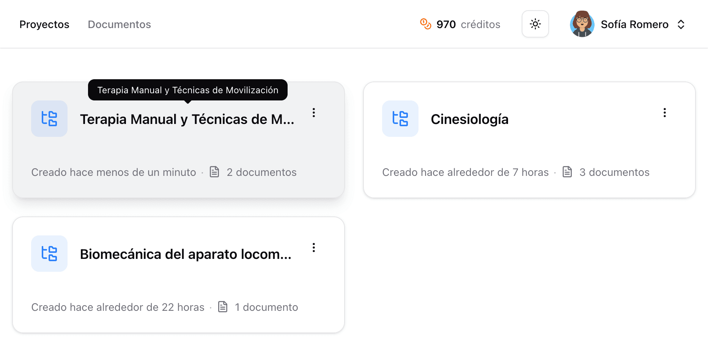
Task: Select the Terapia Manual project folder icon
Action: click(49, 119)
